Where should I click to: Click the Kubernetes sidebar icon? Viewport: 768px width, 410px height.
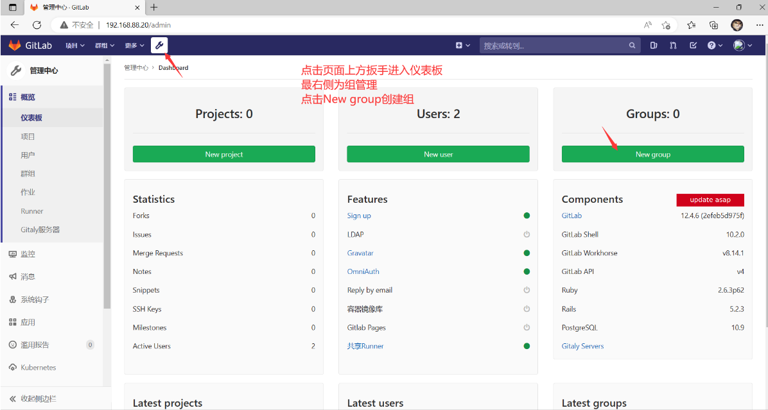pyautogui.click(x=13, y=368)
